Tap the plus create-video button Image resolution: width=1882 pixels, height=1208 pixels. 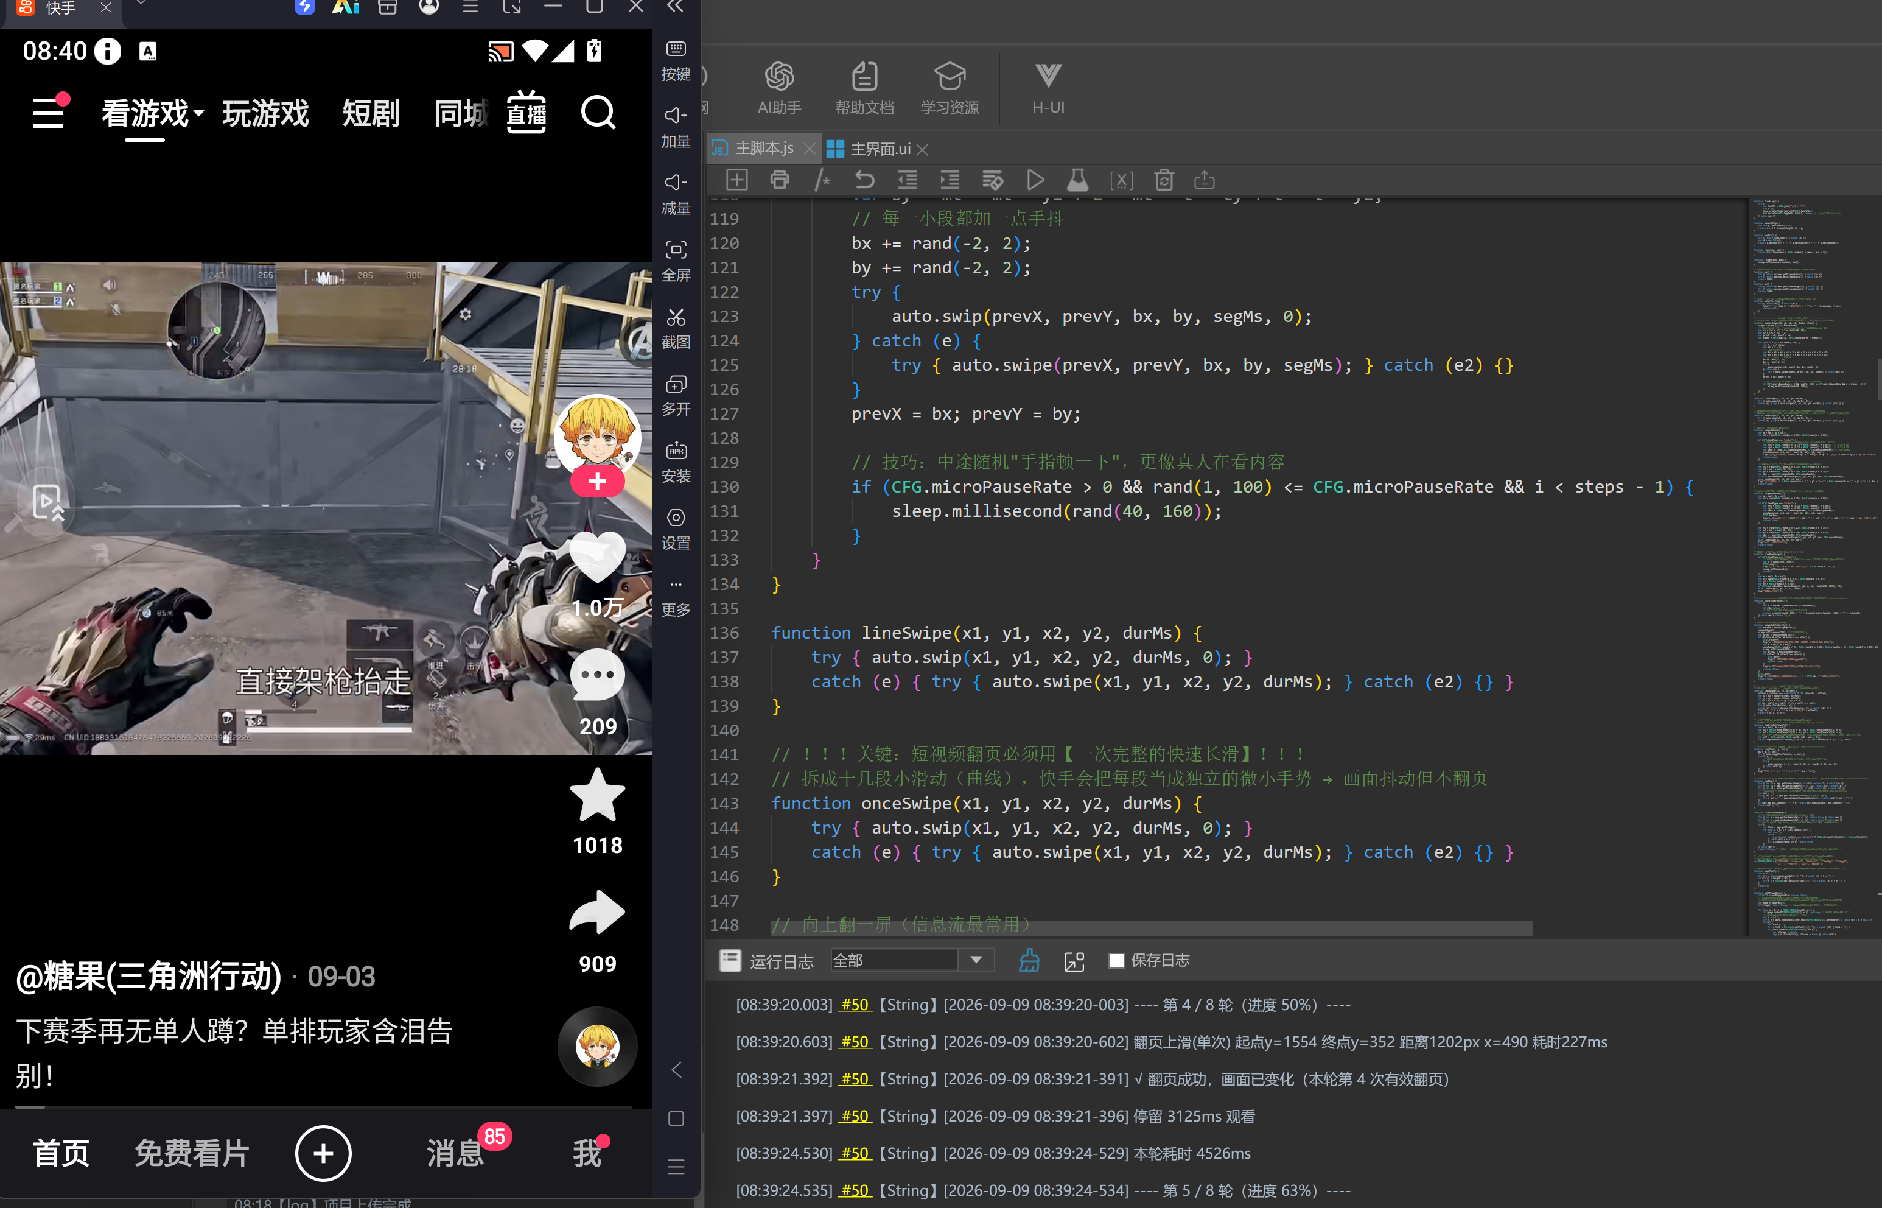coord(323,1153)
